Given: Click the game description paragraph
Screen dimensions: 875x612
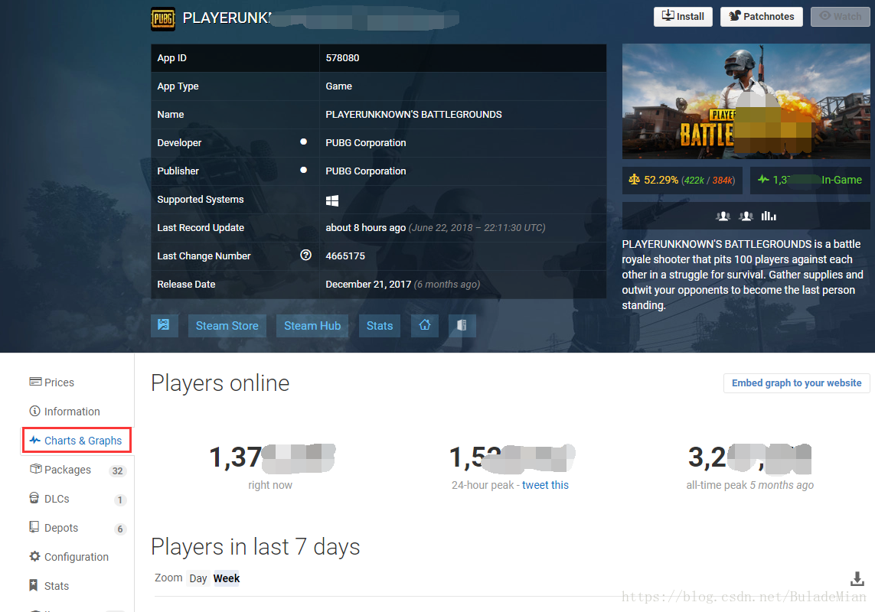Looking at the screenshot, I should point(743,275).
